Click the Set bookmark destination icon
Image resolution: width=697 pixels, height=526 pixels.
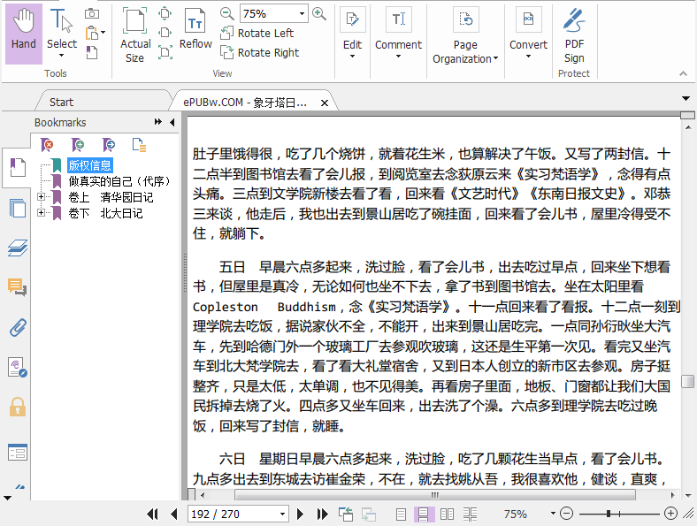click(109, 145)
